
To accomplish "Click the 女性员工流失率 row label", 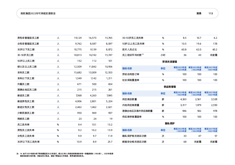I will (x=26, y=136).
